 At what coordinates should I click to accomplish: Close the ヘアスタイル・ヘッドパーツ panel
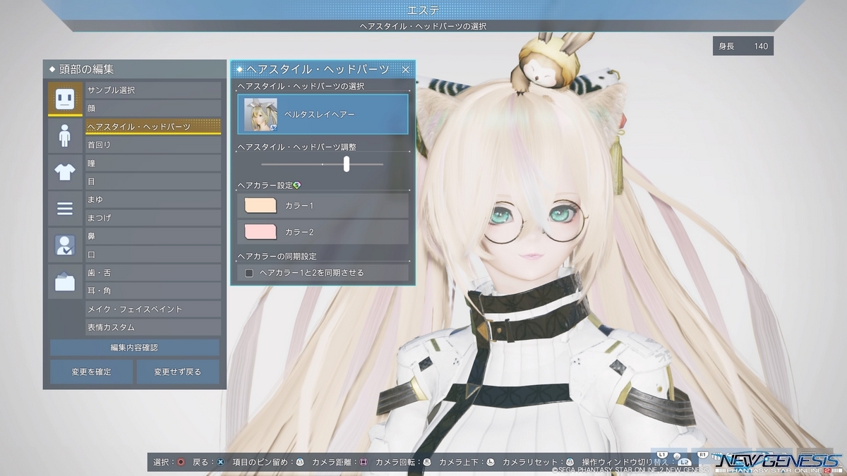pyautogui.click(x=406, y=69)
